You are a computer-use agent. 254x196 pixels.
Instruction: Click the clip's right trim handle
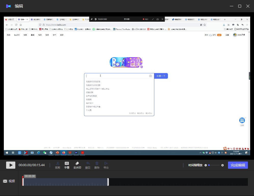[108, 182]
